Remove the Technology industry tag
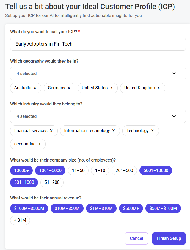This screenshot has width=190, height=250. (x=152, y=131)
